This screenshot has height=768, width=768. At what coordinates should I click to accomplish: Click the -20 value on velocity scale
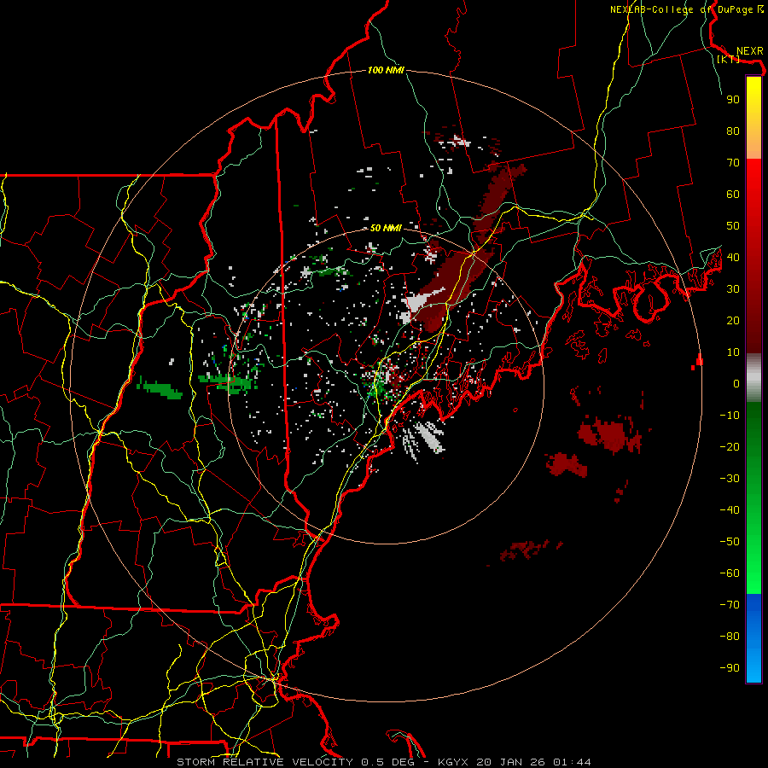[730, 446]
